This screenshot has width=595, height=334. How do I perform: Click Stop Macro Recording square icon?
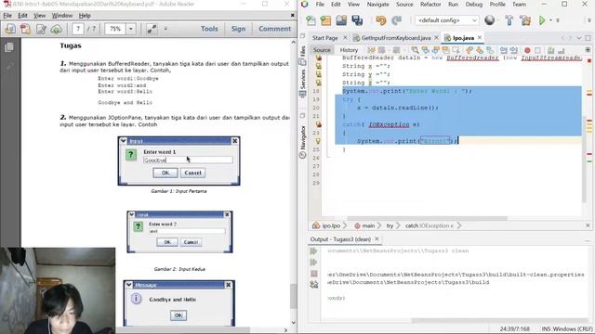click(x=537, y=50)
